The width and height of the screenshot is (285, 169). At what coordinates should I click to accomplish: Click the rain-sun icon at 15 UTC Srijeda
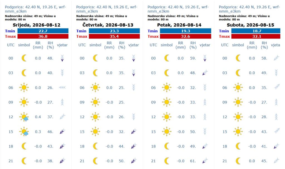(24, 131)
